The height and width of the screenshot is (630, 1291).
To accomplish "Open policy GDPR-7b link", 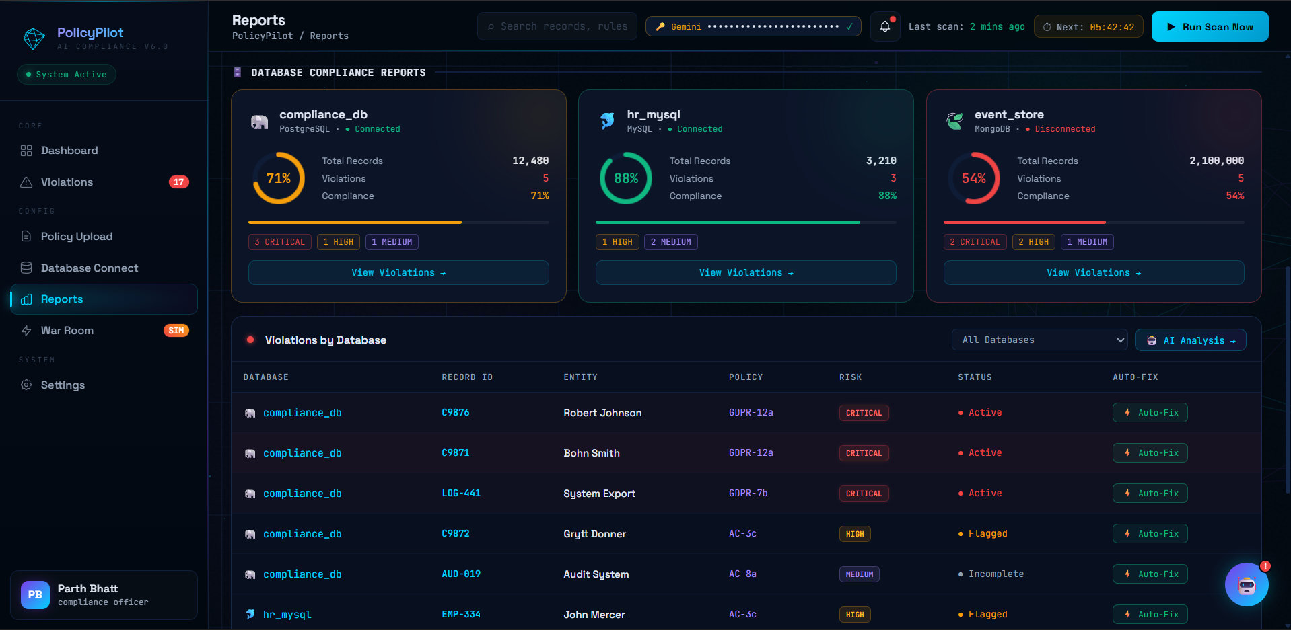I will [748, 494].
